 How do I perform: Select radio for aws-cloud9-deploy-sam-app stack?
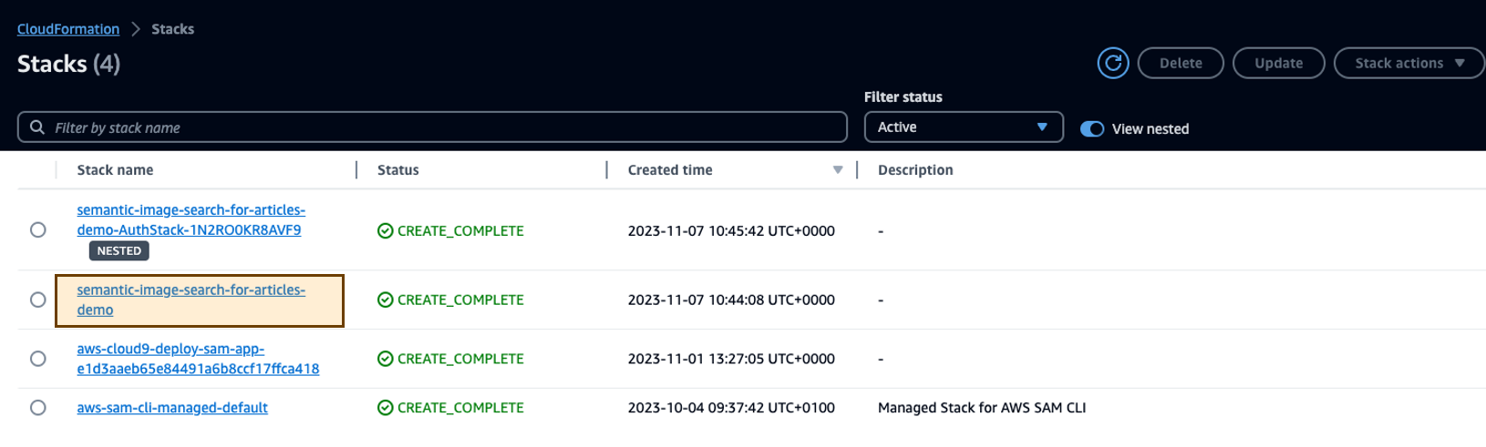pos(37,359)
